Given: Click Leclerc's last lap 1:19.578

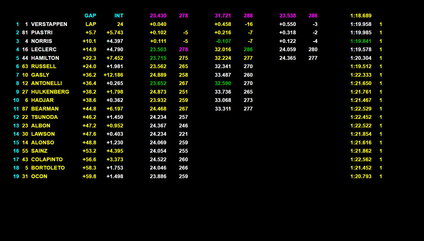Looking at the screenshot, I should [x=361, y=49].
